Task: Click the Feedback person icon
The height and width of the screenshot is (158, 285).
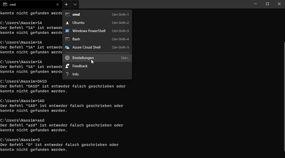Action: (x=67, y=66)
